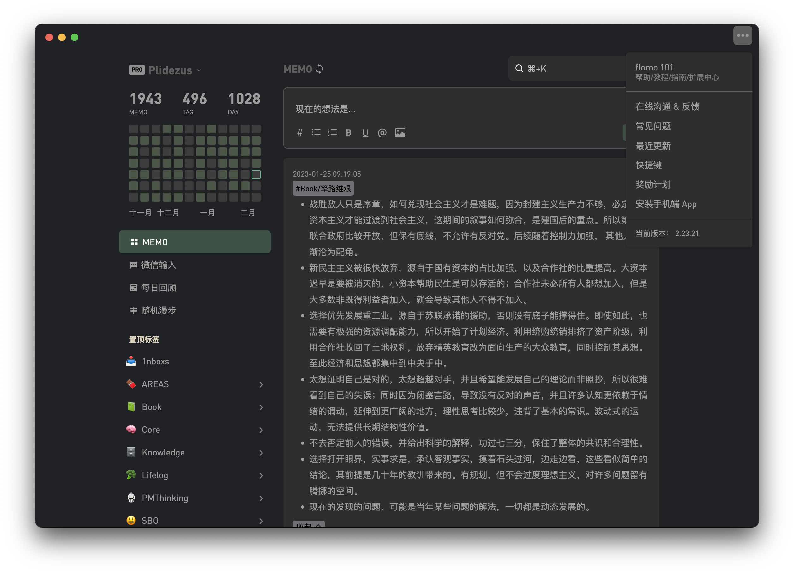Screen dimensions: 794x574
Task: Choose 奖励计划 from the menu
Action: pos(689,185)
